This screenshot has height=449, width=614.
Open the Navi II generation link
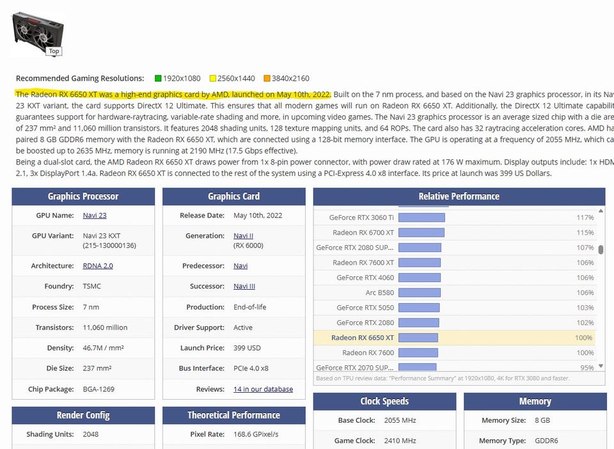243,235
